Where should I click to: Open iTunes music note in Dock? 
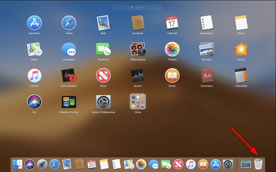click(x=191, y=164)
